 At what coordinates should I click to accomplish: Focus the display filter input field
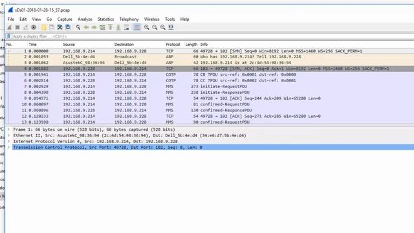[213, 36]
